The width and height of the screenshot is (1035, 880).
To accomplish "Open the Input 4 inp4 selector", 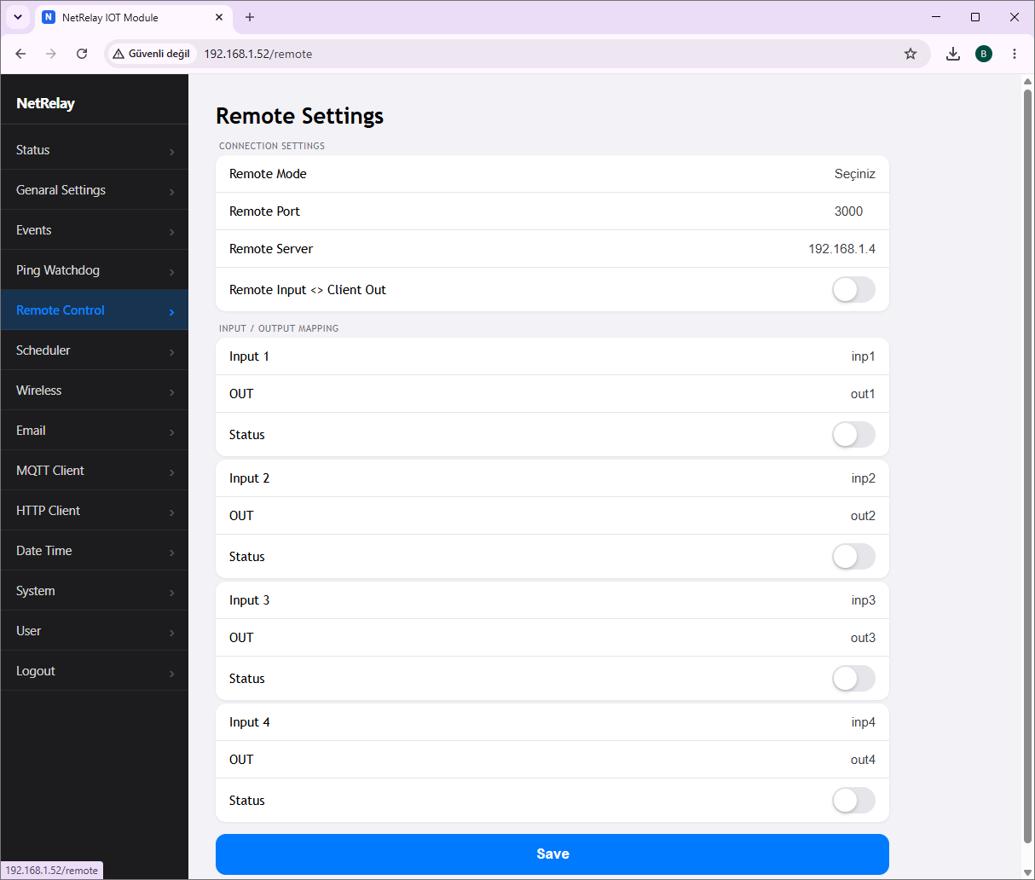I will 863,722.
